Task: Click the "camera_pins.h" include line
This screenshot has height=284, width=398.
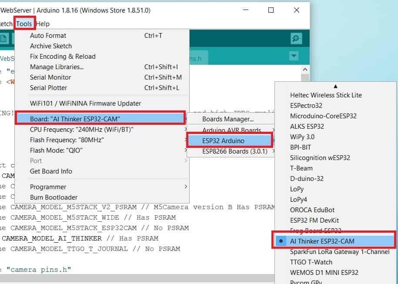Action: [36, 270]
